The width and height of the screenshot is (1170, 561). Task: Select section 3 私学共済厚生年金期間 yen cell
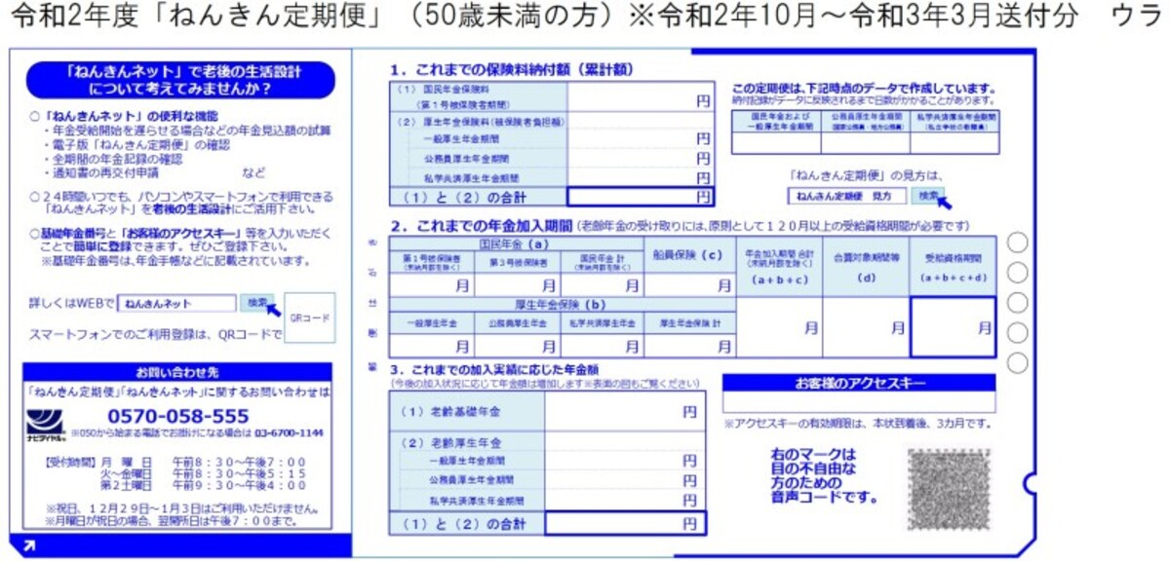pyautogui.click(x=623, y=499)
